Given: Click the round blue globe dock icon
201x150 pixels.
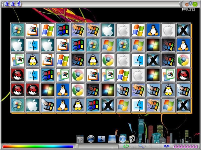Looking at the screenshot, I should coord(91,139).
